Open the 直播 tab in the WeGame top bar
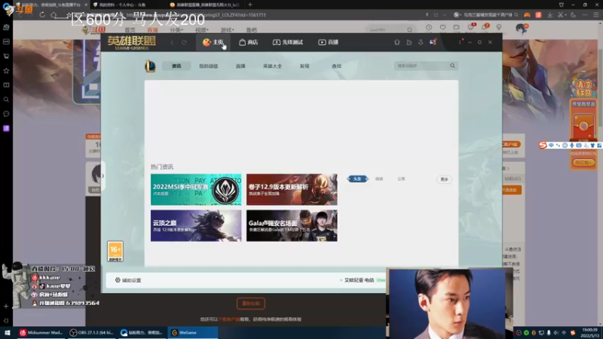Screen dimensions: 603x339 click(x=328, y=42)
